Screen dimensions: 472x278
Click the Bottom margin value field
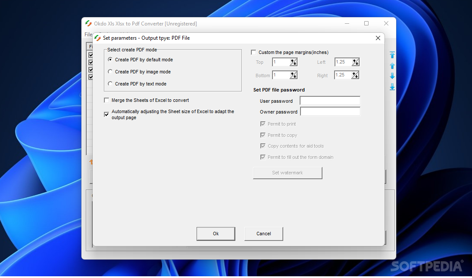point(281,75)
